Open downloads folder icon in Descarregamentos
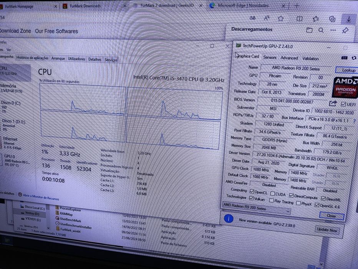Viewport: 358px width, 269px height. point(309,30)
